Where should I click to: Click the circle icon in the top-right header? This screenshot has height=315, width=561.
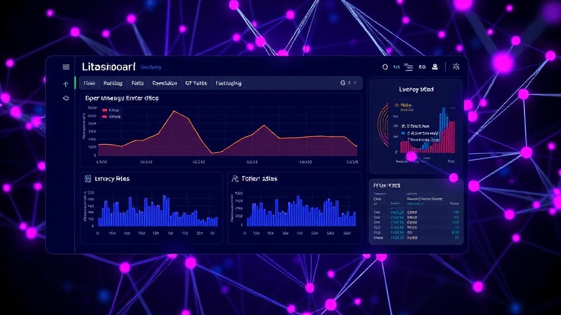coord(385,67)
